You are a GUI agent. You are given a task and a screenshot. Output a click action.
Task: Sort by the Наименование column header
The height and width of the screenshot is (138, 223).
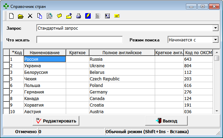[45, 52]
